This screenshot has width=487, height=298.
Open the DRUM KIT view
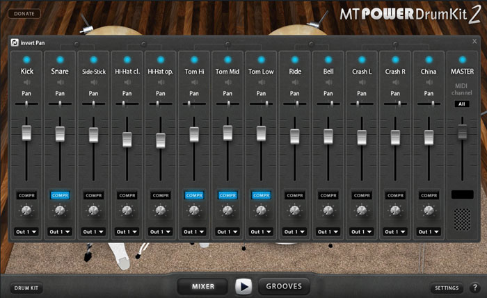pos(26,288)
